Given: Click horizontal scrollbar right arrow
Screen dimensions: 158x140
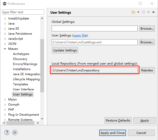Looking at the screenshot, I should (x=38, y=123).
